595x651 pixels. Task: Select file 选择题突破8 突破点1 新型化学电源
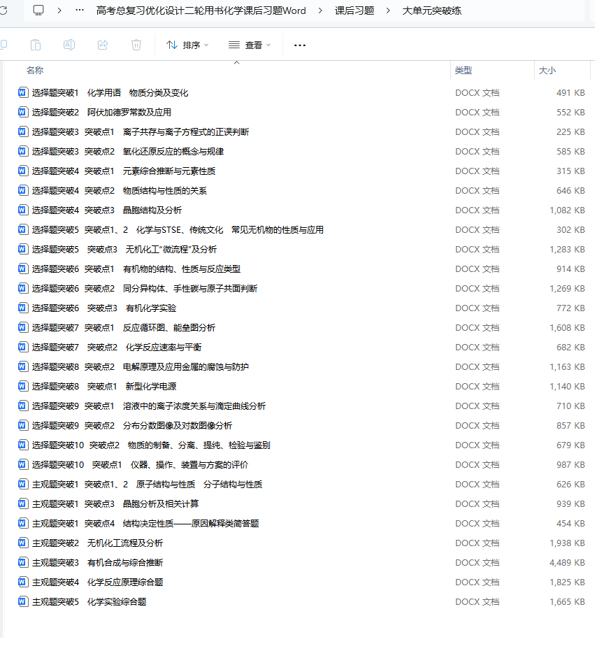pos(103,386)
